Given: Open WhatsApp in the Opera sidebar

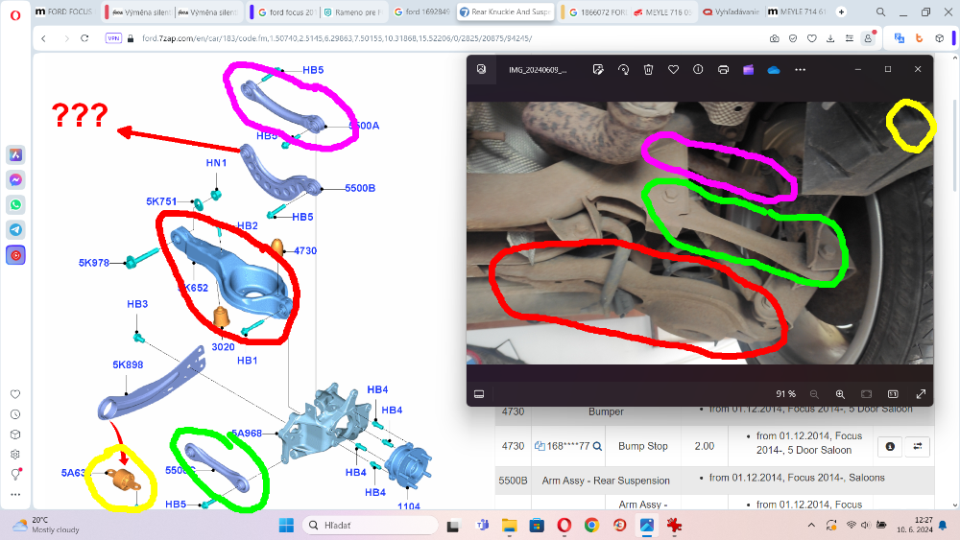Looking at the screenshot, I should pos(15,204).
